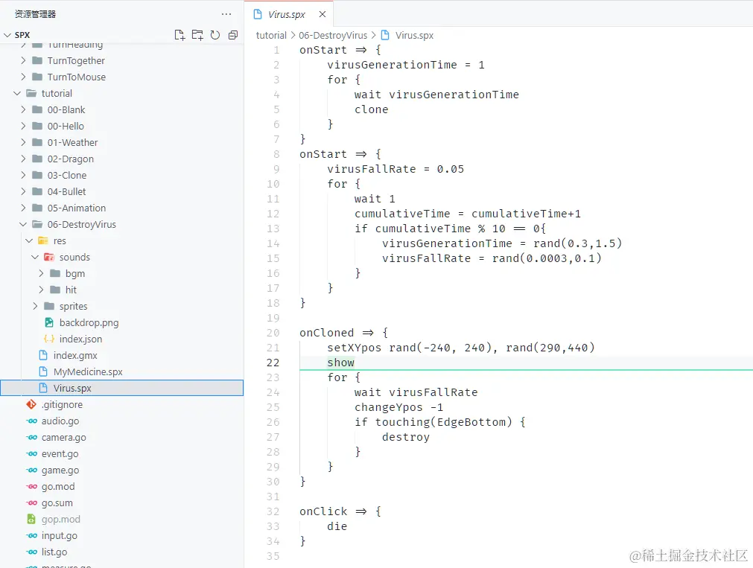Click the 'onClick => {' line

340,511
